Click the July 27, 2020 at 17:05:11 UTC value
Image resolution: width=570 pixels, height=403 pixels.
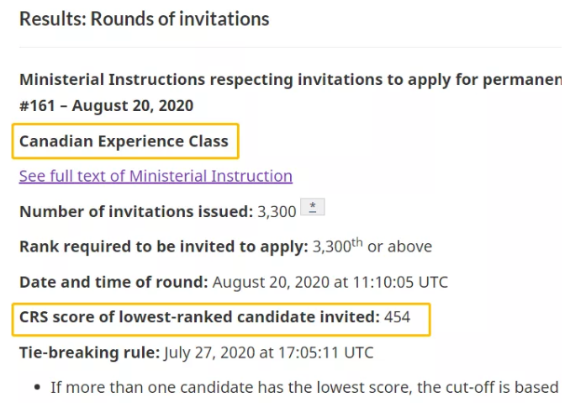click(269, 353)
